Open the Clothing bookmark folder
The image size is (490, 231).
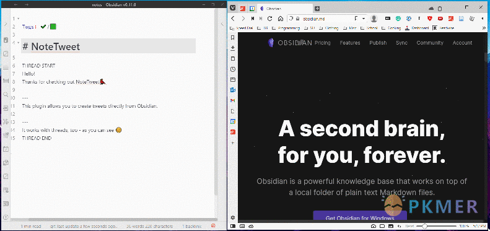coord(329,28)
